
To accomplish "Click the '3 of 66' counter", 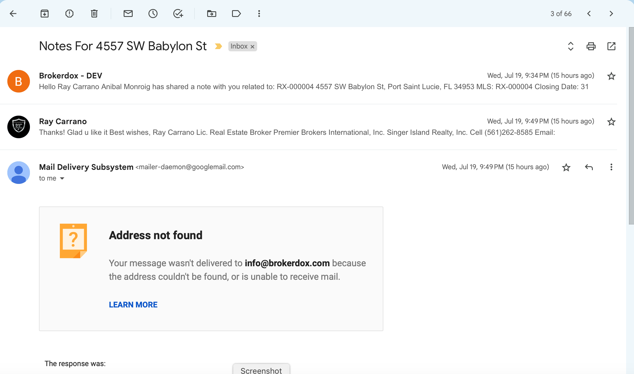I will [x=561, y=14].
